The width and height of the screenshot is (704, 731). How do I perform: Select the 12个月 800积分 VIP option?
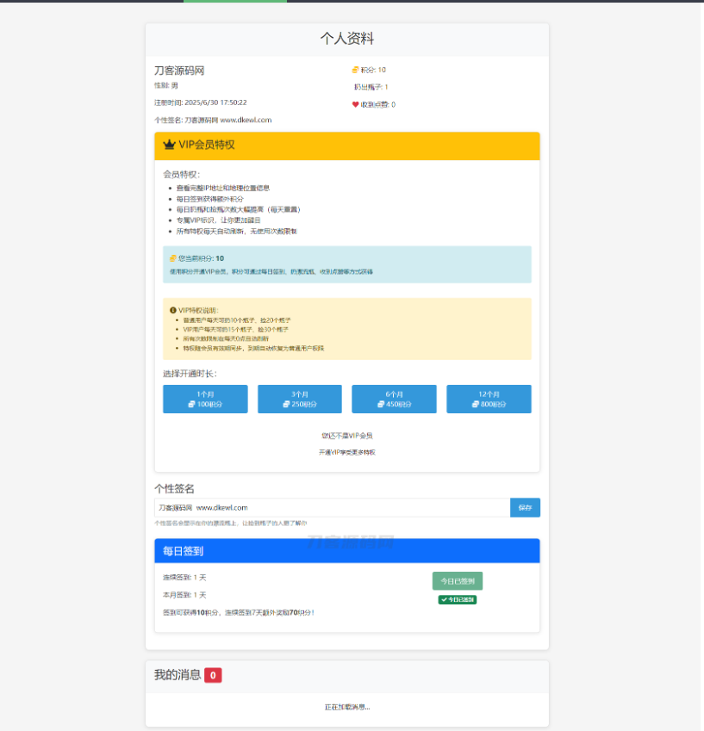[x=488, y=399]
